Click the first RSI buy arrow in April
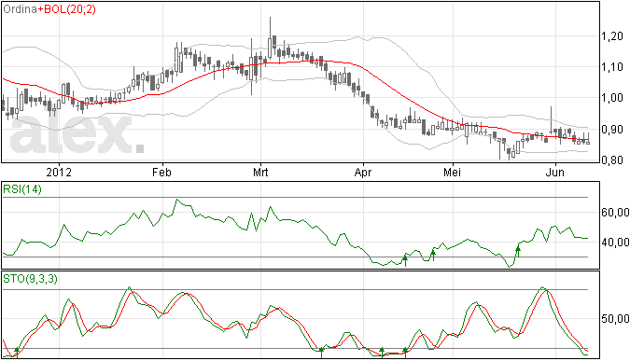 (x=405, y=261)
